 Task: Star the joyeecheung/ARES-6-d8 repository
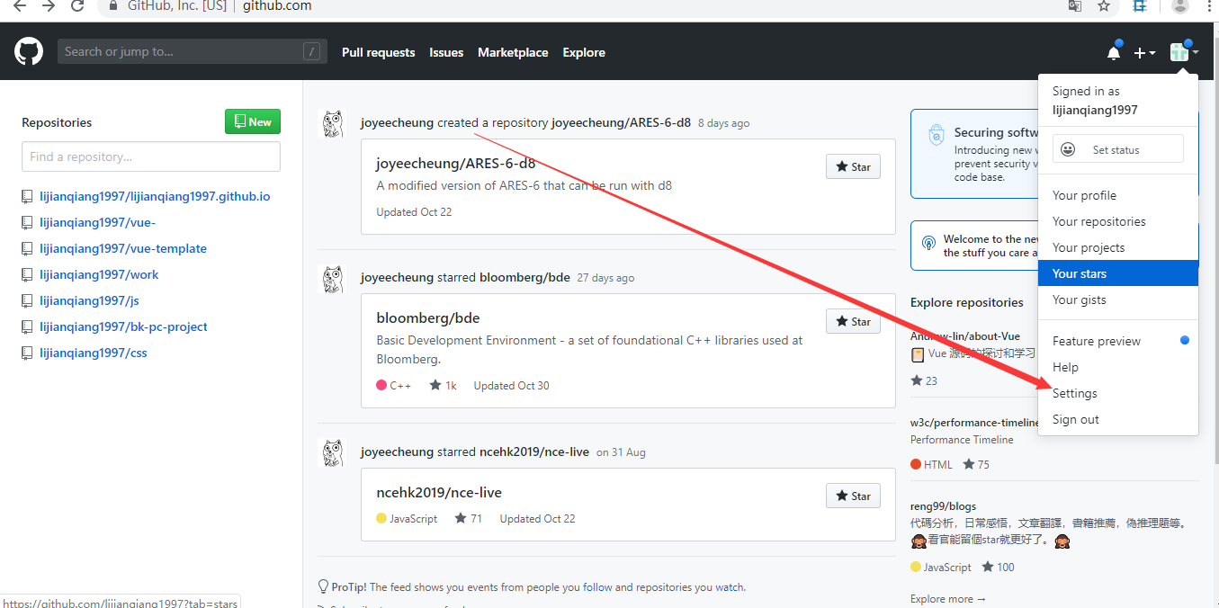point(853,166)
